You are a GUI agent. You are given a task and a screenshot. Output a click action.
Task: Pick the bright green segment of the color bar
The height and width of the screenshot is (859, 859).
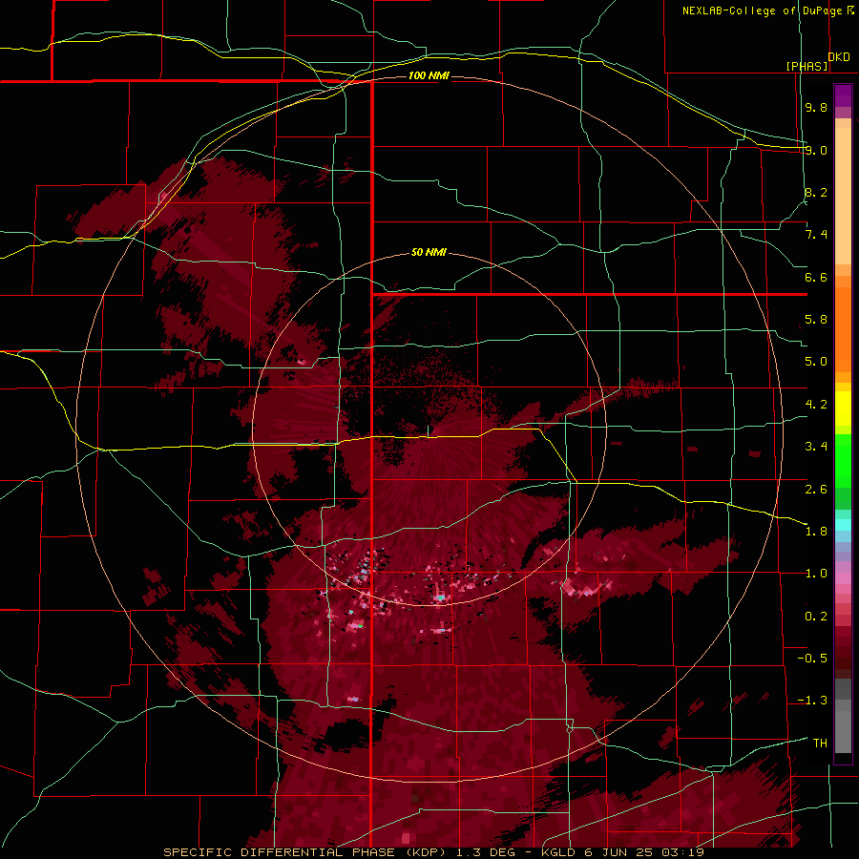click(843, 461)
